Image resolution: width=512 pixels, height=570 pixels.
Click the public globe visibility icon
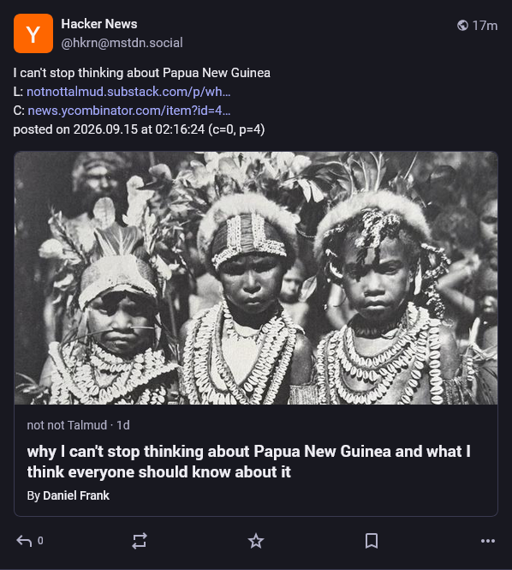462,26
